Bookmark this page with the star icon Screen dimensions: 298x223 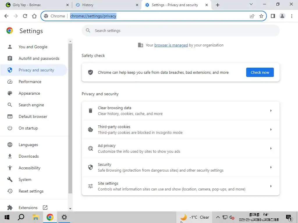tap(261, 16)
